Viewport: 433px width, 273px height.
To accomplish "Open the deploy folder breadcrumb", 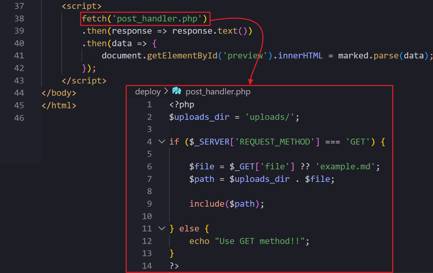I will coord(148,92).
